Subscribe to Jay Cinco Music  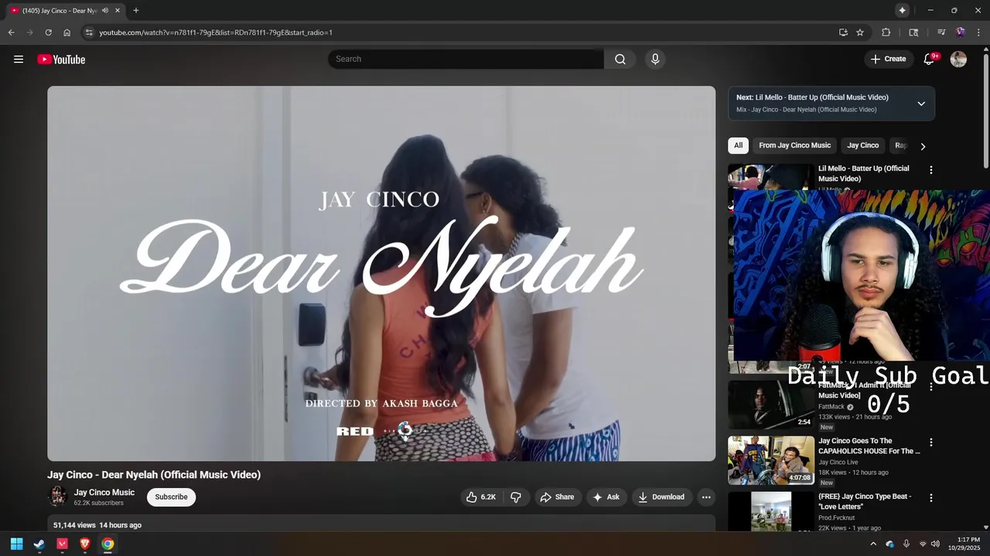click(171, 497)
